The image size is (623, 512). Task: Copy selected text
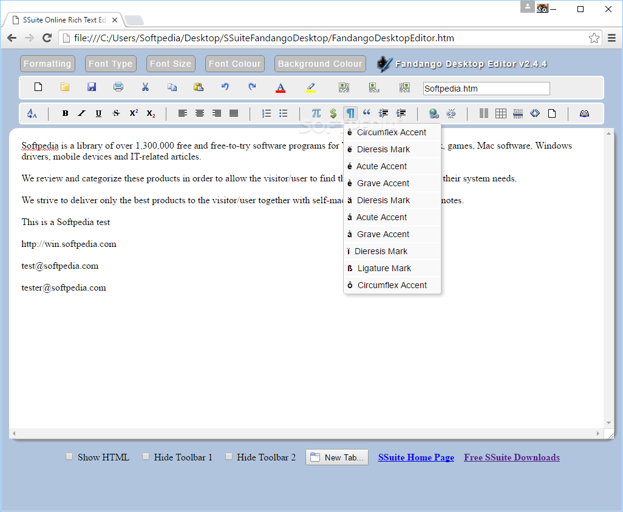[172, 87]
